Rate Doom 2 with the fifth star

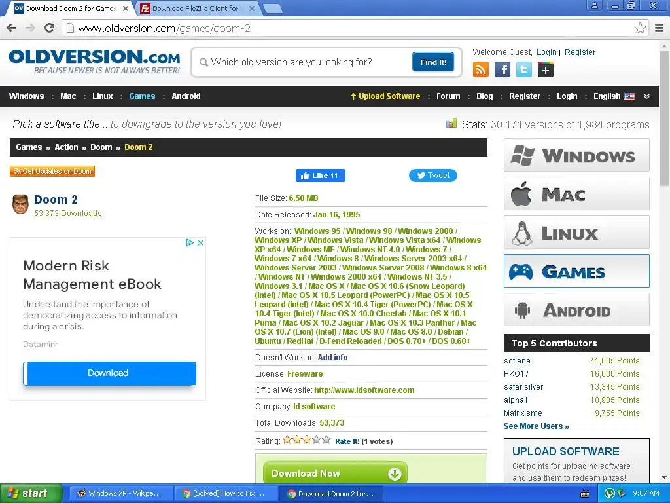point(326,439)
